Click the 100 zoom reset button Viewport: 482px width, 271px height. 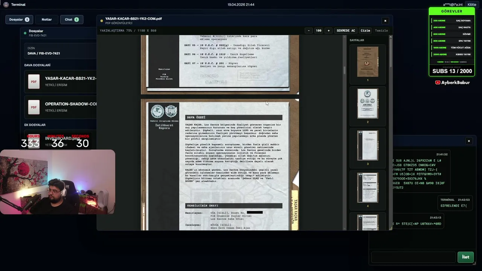(319, 30)
